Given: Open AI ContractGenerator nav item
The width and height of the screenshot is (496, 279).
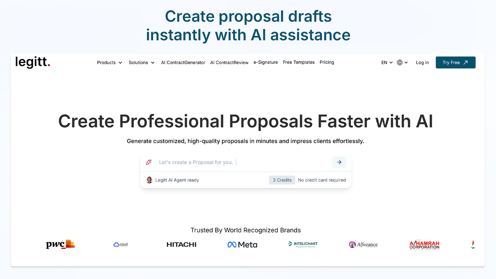Looking at the screenshot, I should (183, 63).
